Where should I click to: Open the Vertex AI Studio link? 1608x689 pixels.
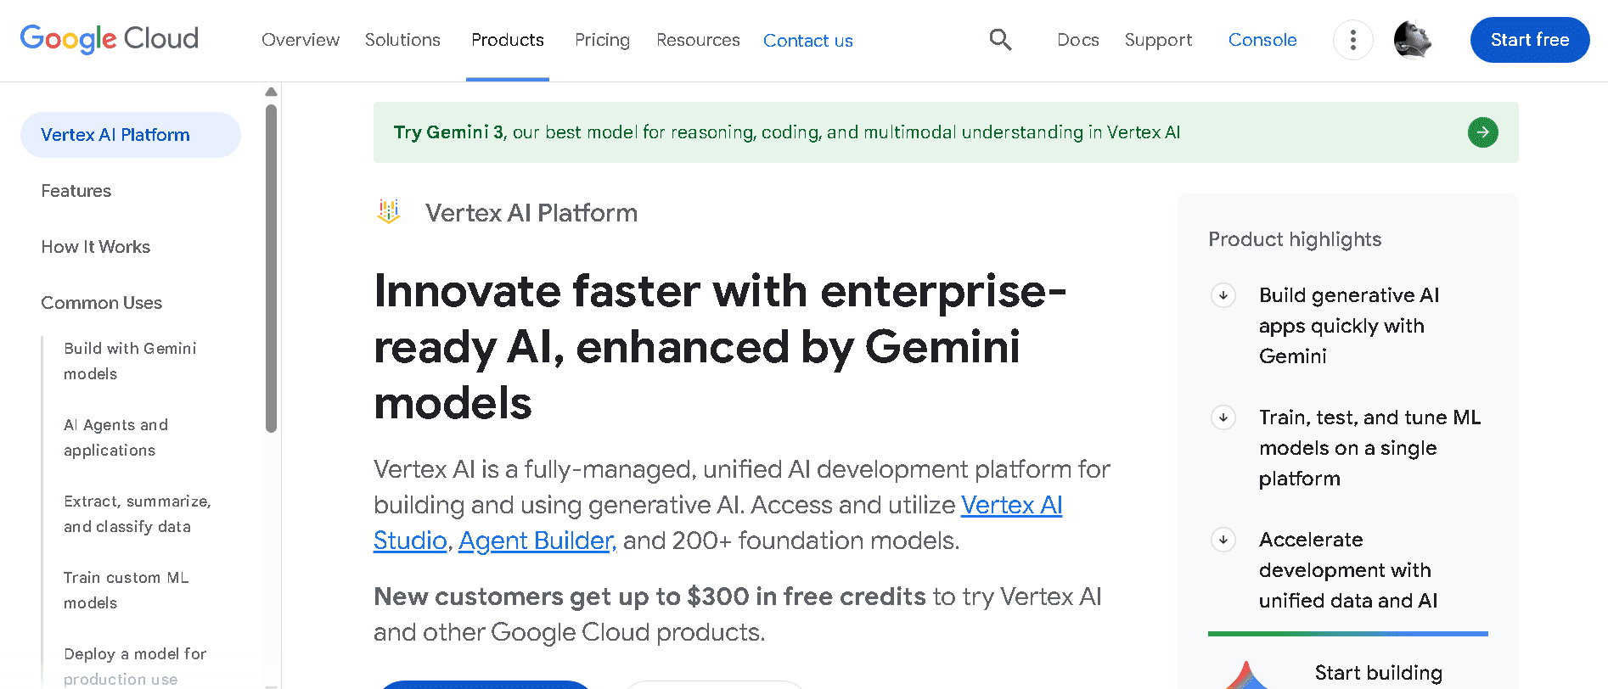click(1011, 505)
